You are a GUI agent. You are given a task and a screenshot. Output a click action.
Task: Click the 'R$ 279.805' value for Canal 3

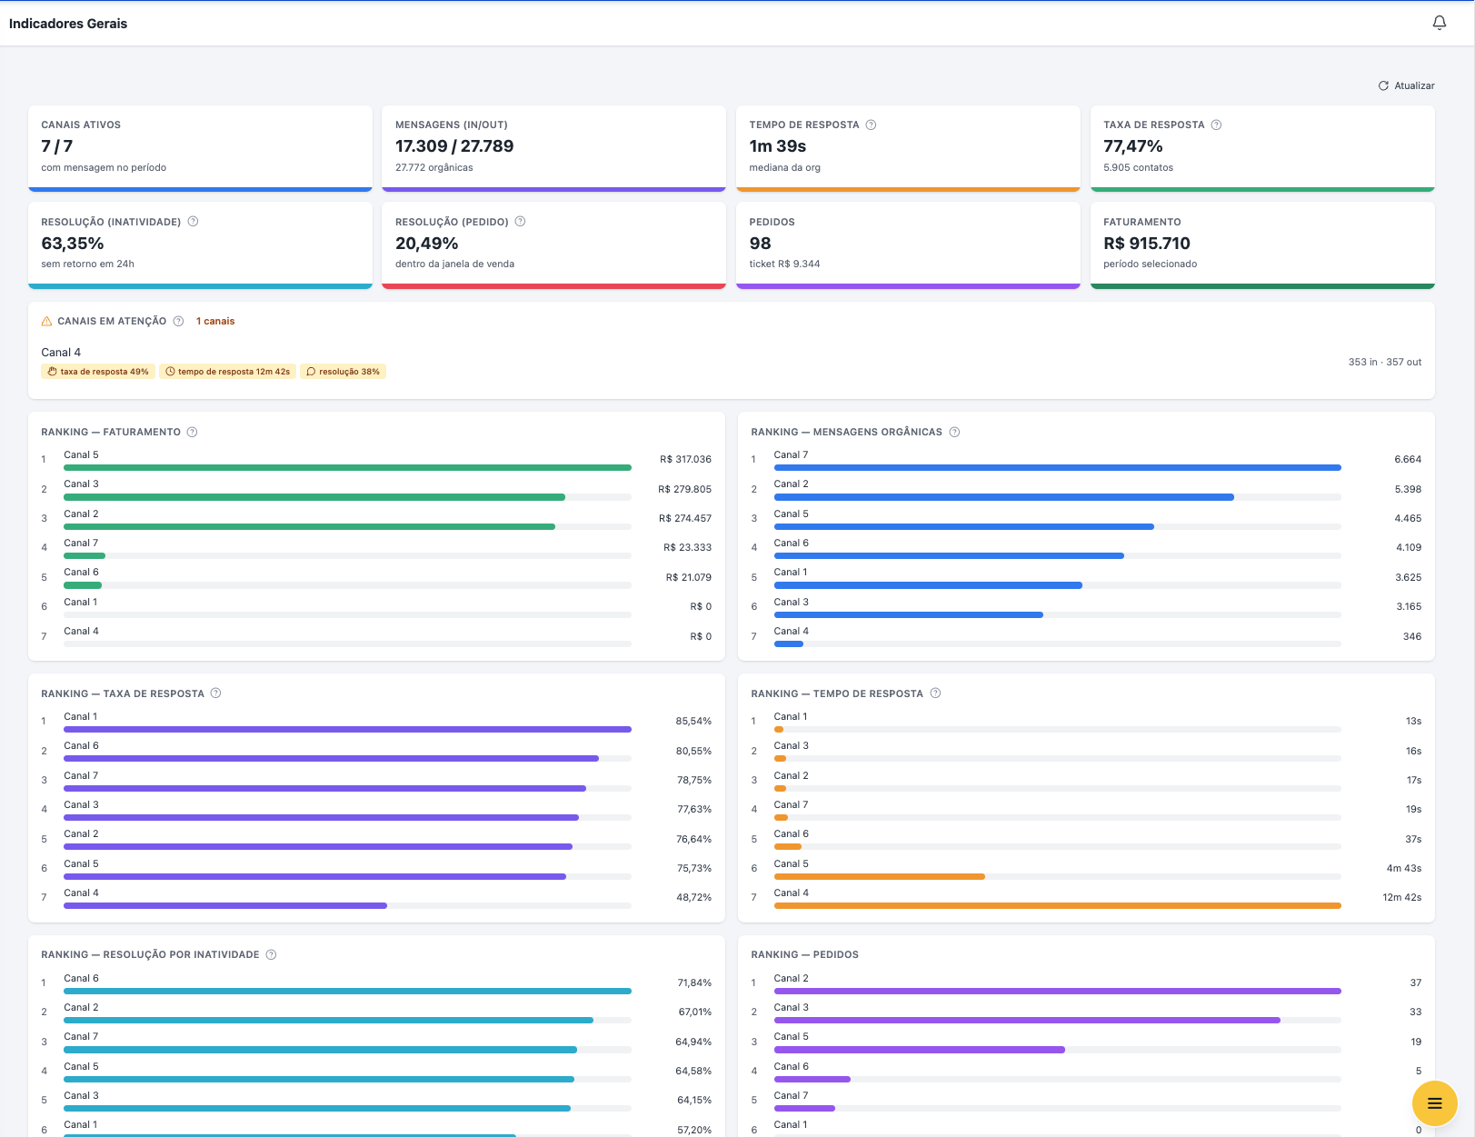pyautogui.click(x=685, y=489)
